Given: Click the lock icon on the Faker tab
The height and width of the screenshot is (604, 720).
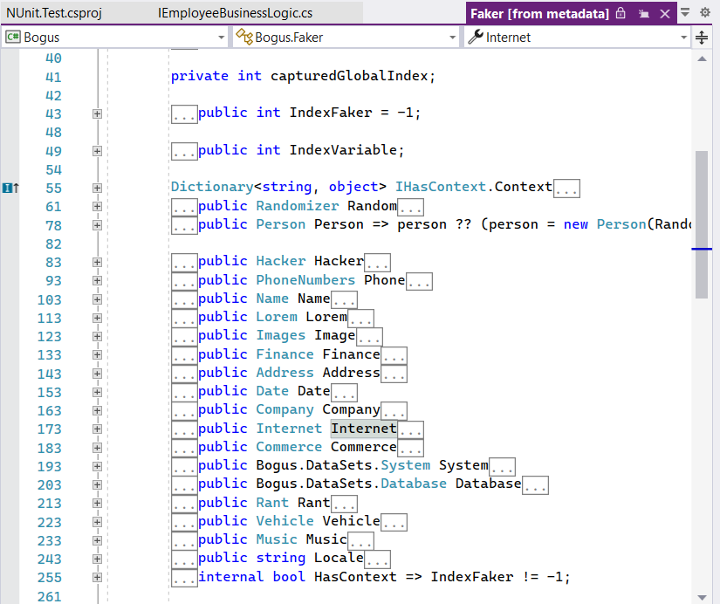Looking at the screenshot, I should pos(620,13).
